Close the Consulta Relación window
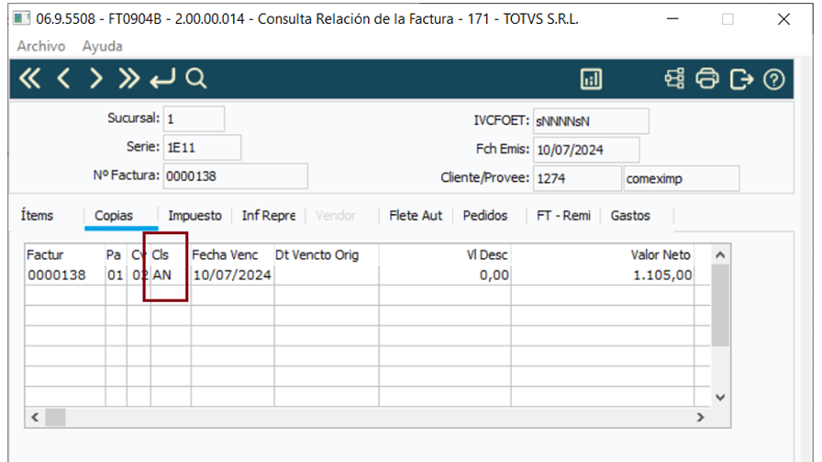The width and height of the screenshot is (822, 462). pos(783,19)
